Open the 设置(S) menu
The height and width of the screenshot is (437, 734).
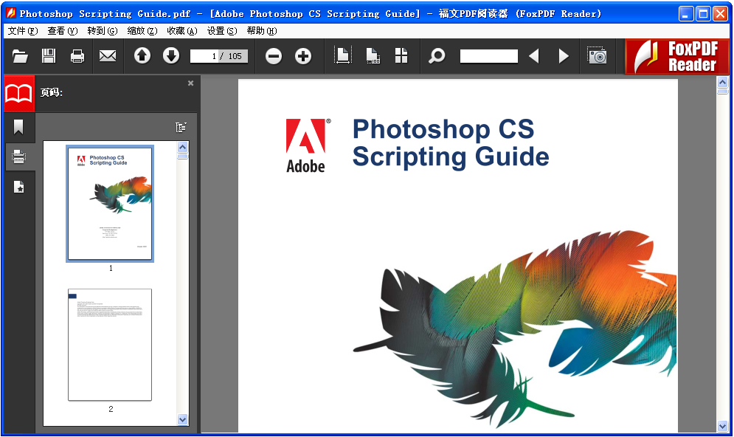click(222, 31)
